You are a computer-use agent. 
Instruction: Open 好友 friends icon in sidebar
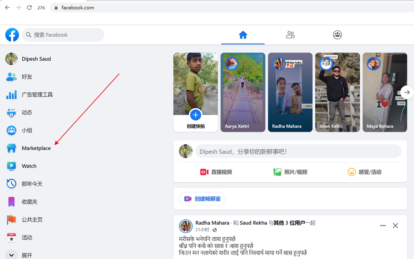(11, 77)
